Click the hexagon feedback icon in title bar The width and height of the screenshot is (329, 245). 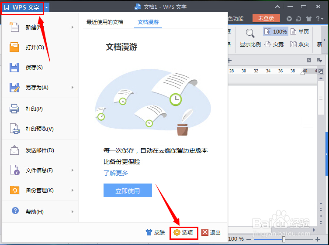[x=289, y=19]
